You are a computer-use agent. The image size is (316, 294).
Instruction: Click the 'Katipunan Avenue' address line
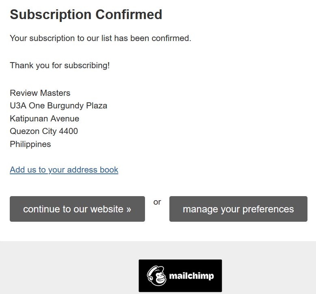pos(45,119)
